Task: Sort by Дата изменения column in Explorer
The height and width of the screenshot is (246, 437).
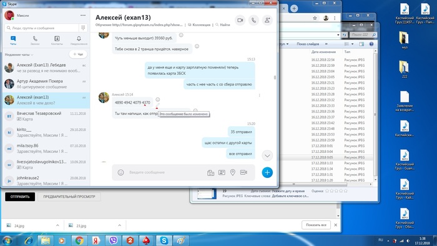Action: click(323, 52)
